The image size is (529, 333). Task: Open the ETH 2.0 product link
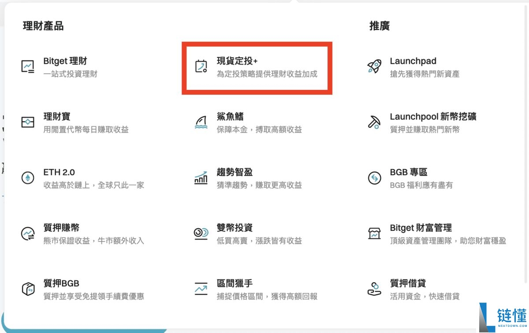pyautogui.click(x=59, y=172)
